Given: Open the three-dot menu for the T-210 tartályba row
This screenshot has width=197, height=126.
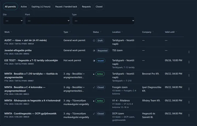Looking at the screenshot, I should pyautogui.click(x=189, y=75).
